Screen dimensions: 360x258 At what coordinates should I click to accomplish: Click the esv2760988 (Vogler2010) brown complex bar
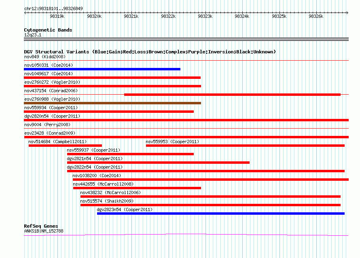(x=112, y=103)
